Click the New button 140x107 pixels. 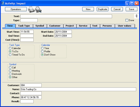coord(88,9)
